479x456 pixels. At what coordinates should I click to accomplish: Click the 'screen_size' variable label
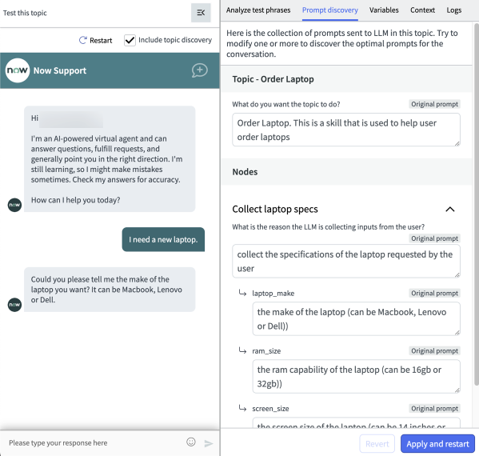pos(270,409)
